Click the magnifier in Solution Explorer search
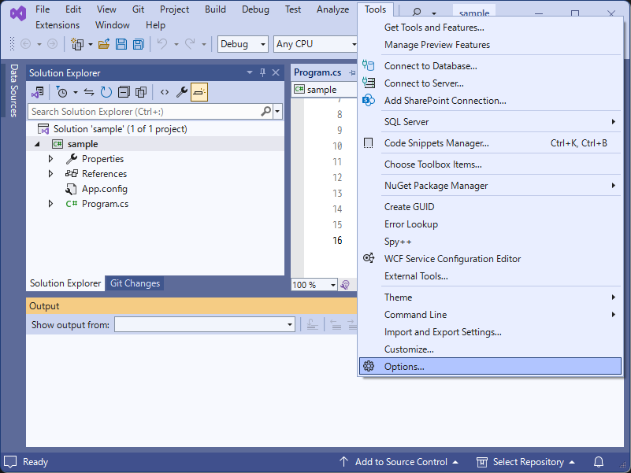 (x=265, y=112)
